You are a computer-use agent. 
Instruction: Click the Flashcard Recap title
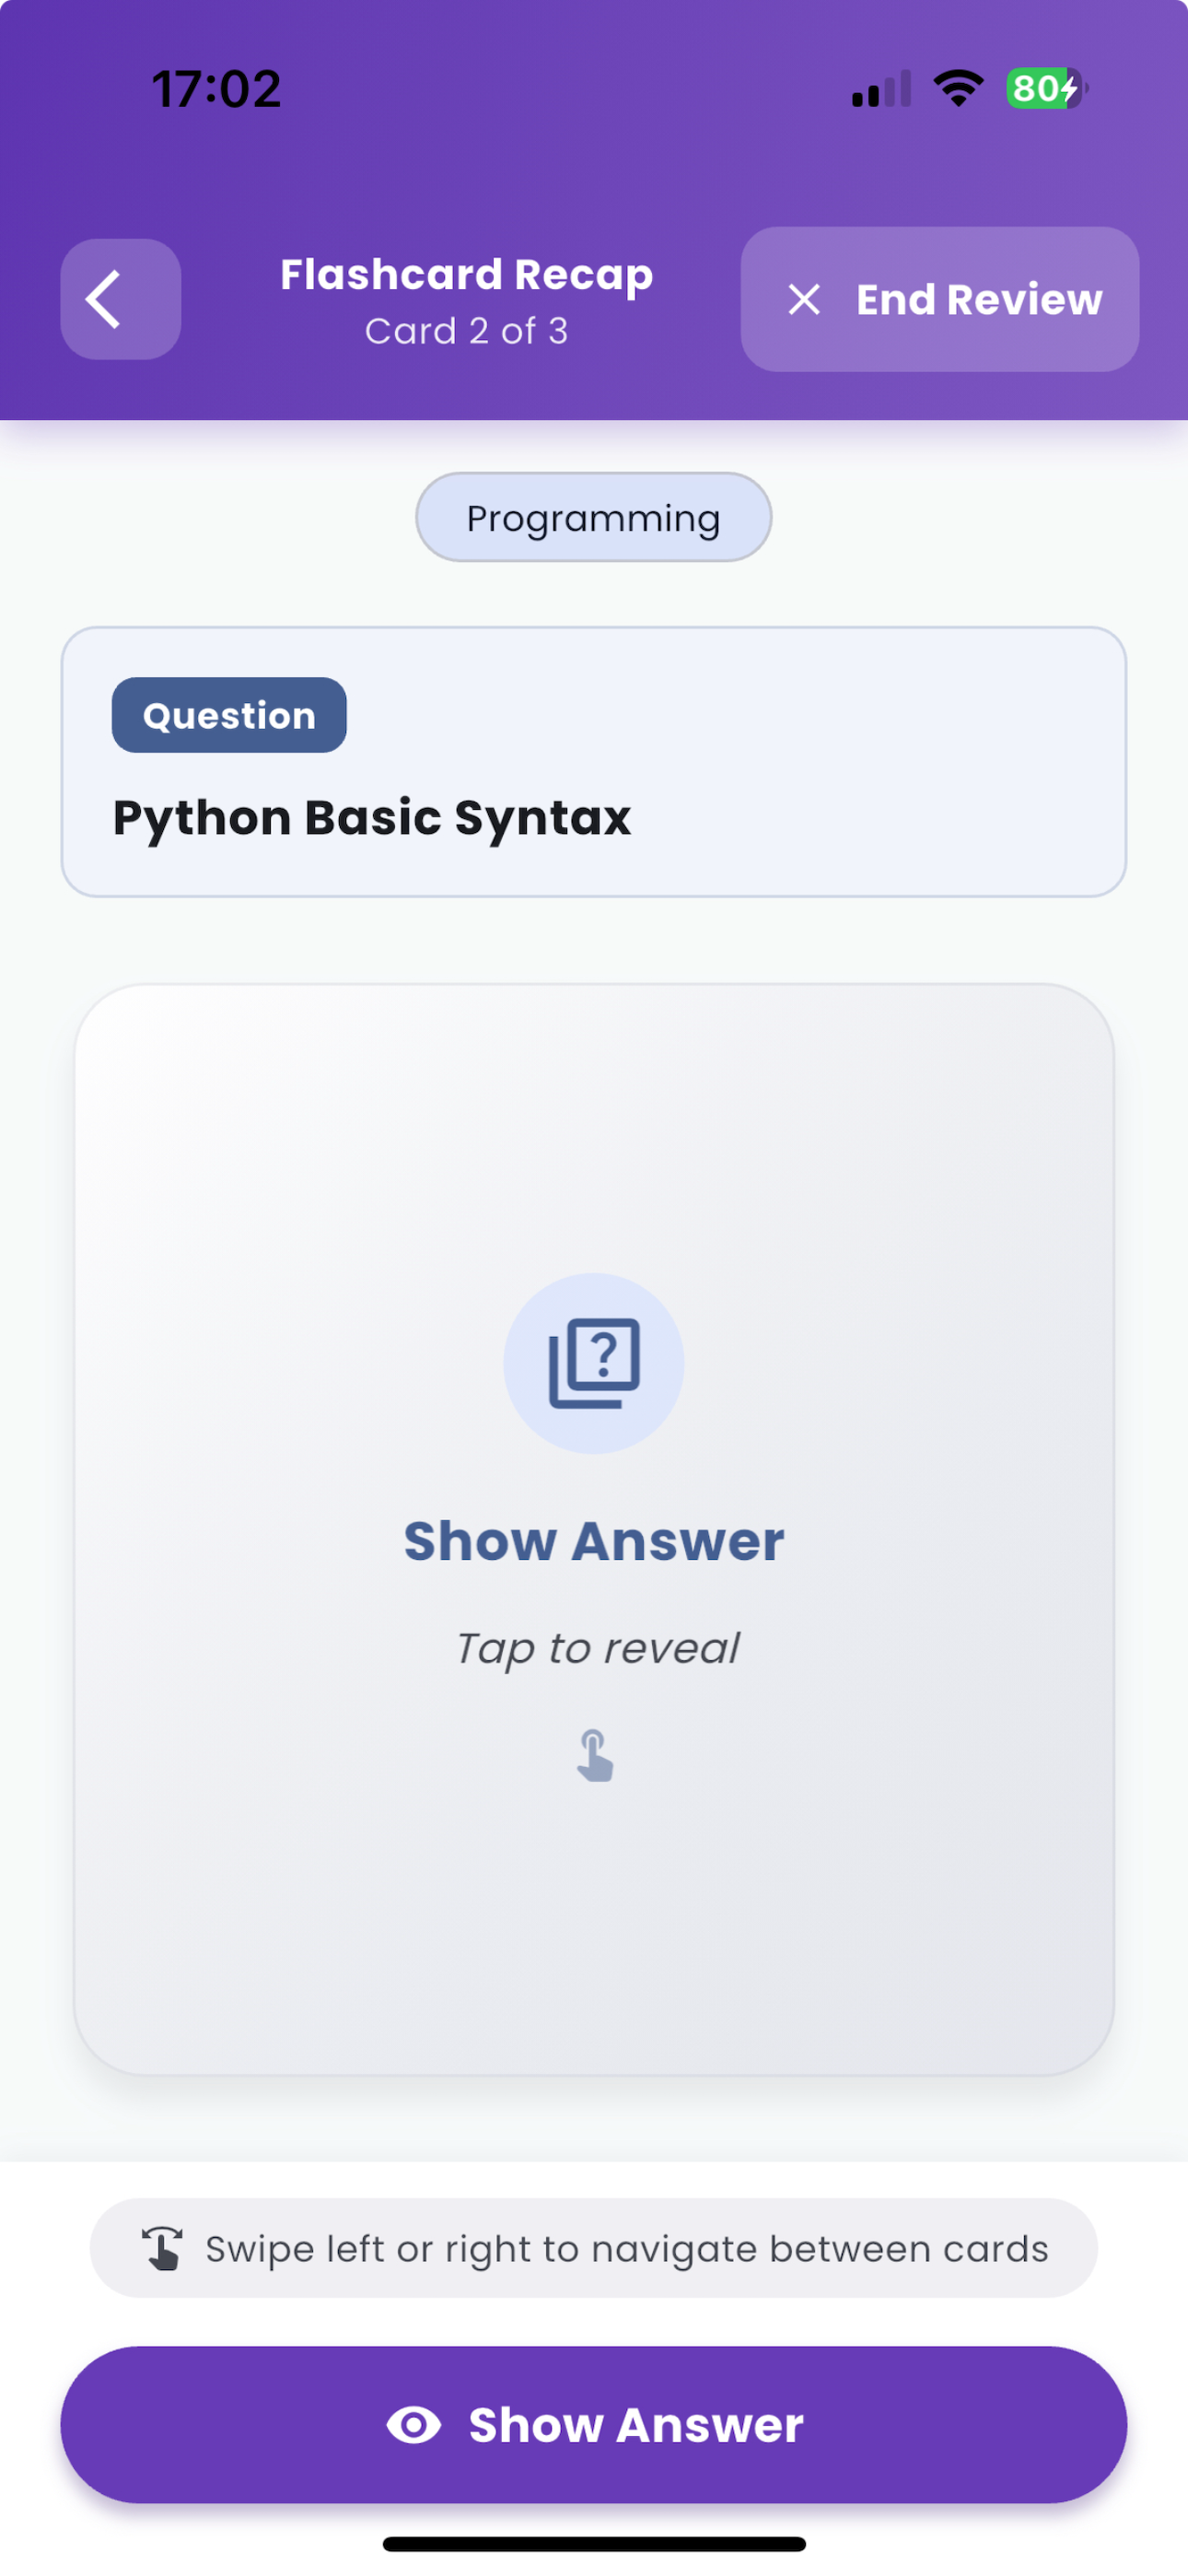466,274
